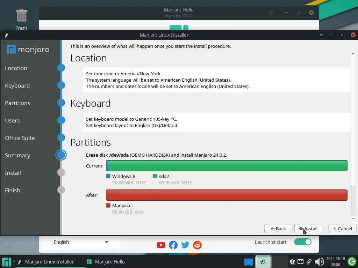The width and height of the screenshot is (358, 268).
Task: Toggle the Launch at start switch
Action: [303, 242]
